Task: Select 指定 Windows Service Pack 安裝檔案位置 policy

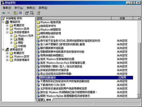Action: click(63, 63)
